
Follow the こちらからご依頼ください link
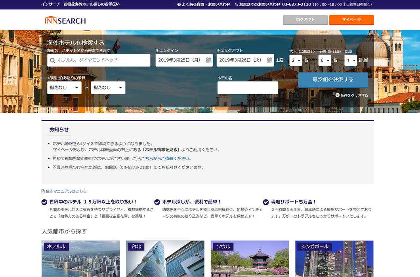[x=166, y=158]
